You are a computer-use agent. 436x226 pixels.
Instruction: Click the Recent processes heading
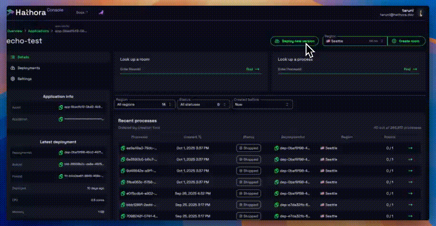[x=138, y=121]
